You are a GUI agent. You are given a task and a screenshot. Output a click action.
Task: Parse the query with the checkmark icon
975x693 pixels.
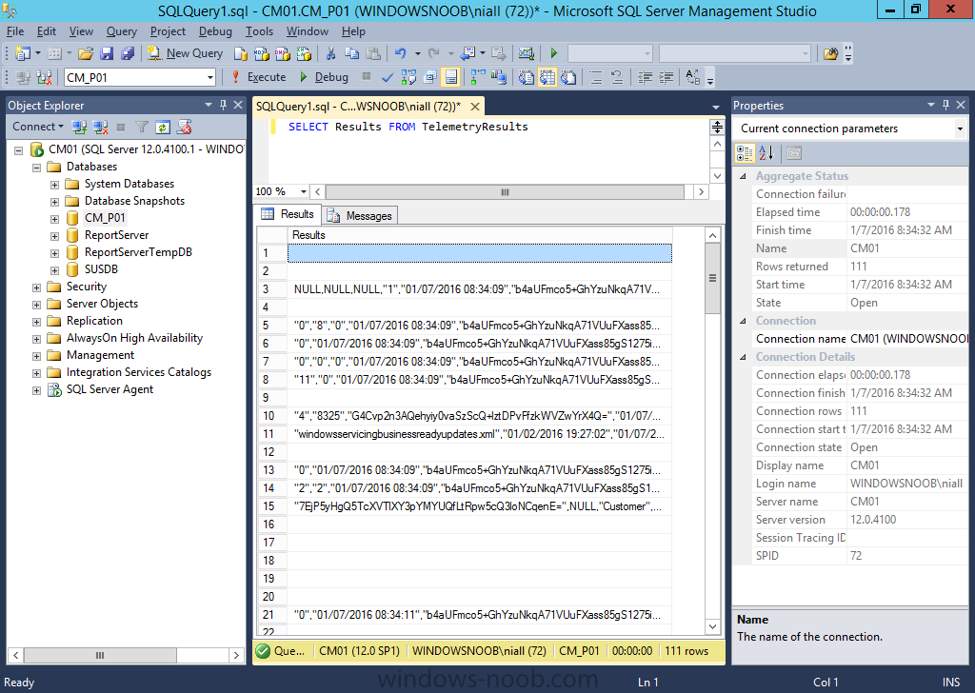388,77
